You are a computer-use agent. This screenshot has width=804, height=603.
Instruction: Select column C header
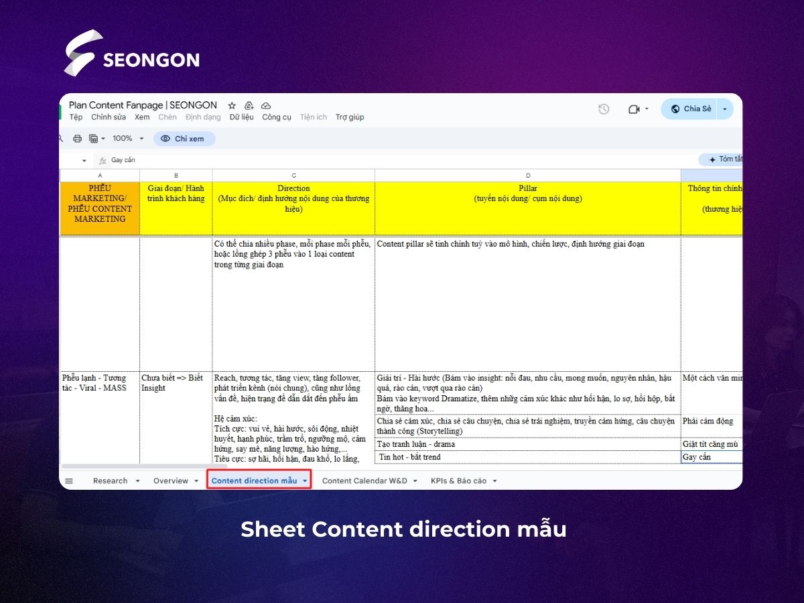click(x=293, y=176)
